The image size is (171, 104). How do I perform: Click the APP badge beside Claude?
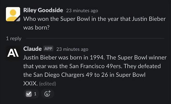pyautogui.click(x=48, y=49)
